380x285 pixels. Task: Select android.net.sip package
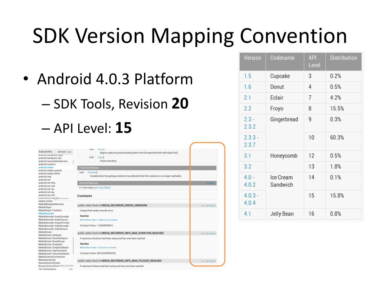[46, 192]
